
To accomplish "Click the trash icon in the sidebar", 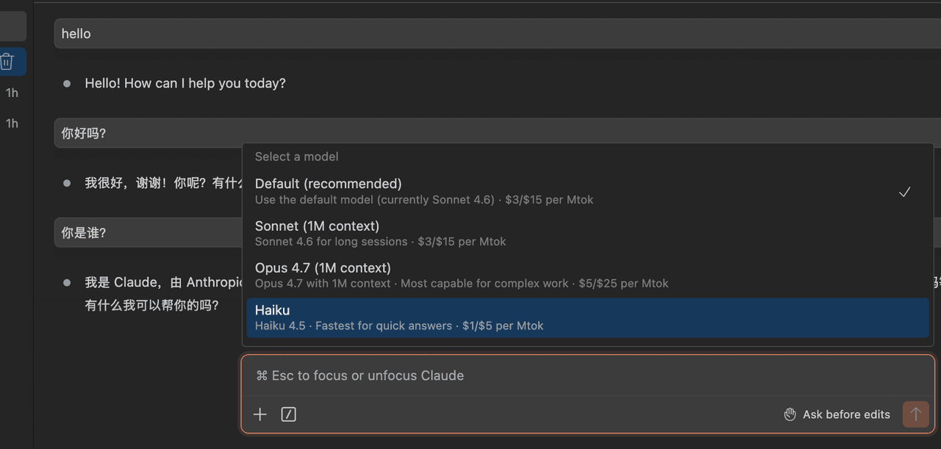I will click(x=7, y=62).
